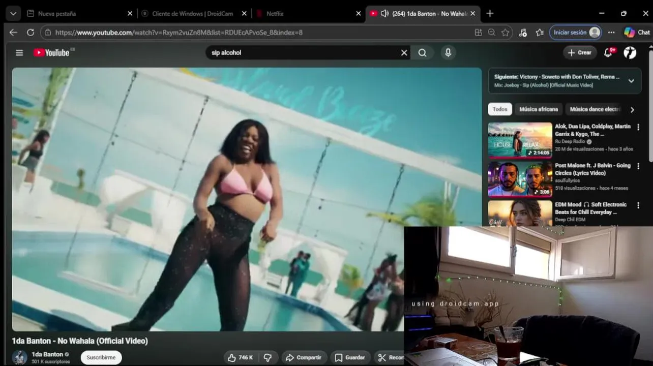Open YouTube notifications bell
The height and width of the screenshot is (366, 653).
(x=608, y=52)
